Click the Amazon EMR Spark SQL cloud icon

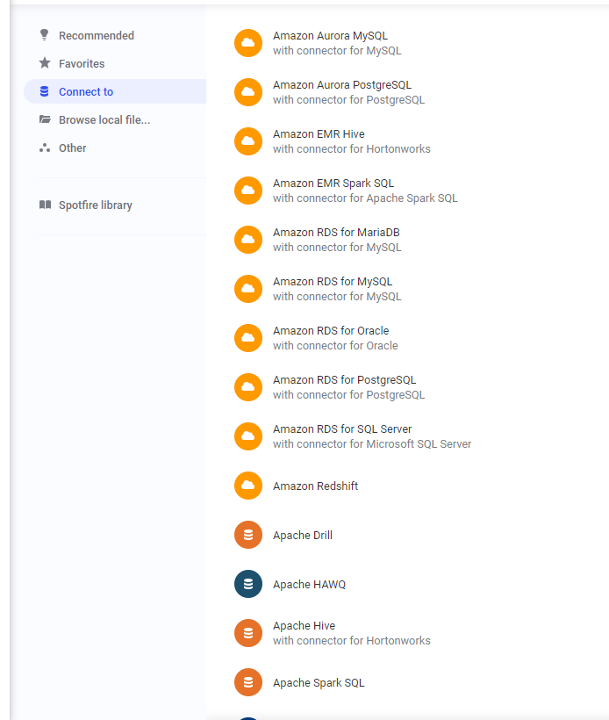coord(248,191)
